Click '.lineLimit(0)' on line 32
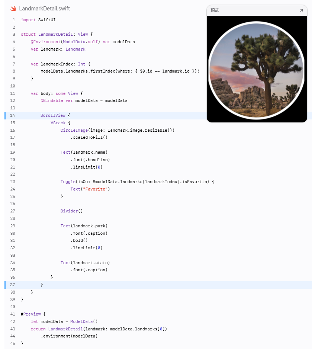312x349 pixels. coord(87,248)
